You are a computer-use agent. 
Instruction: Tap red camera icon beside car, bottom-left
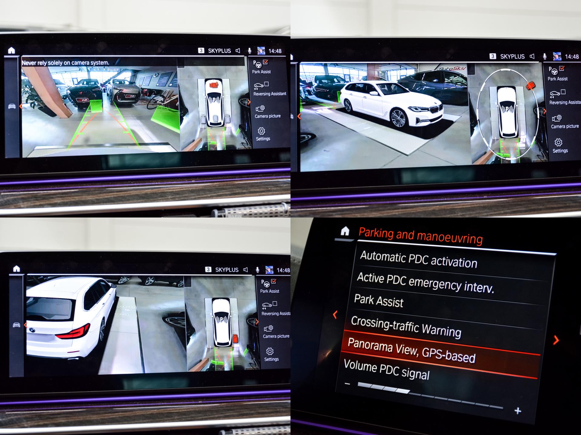(x=235, y=339)
